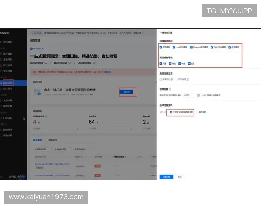Image resolution: width=261 pixels, height=208 pixels.
Task: Click the blue 一键扫描 button
Action: click(126, 92)
